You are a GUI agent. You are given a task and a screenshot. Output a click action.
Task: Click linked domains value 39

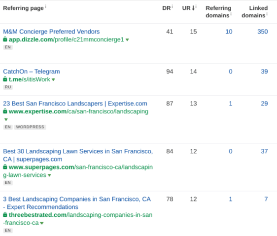point(265,71)
